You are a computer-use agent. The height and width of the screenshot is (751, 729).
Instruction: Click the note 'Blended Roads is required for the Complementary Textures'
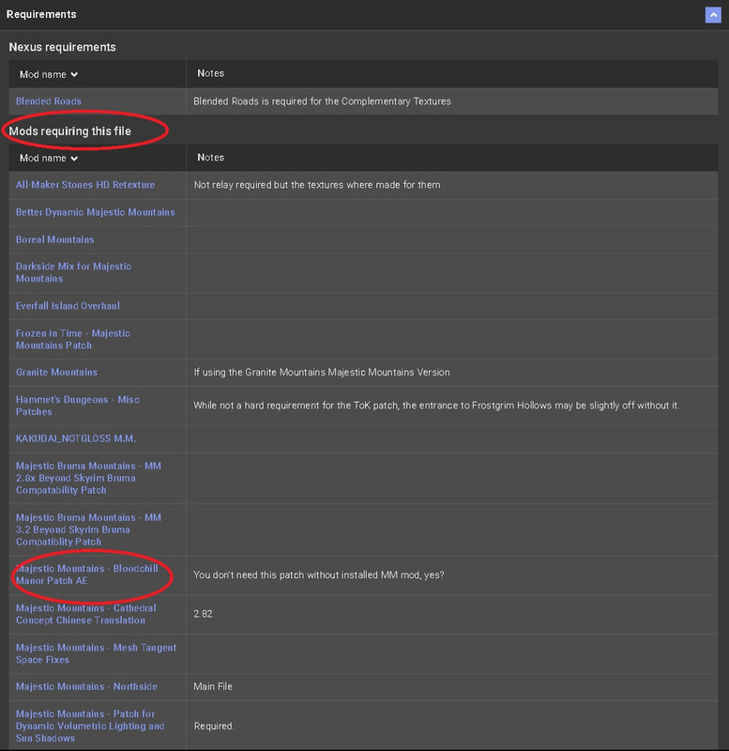coord(322,101)
